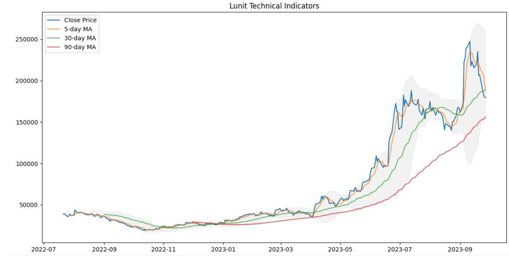Image resolution: width=509 pixels, height=256 pixels.
Task: Click the x-axis label 2023-07
Action: coord(400,250)
